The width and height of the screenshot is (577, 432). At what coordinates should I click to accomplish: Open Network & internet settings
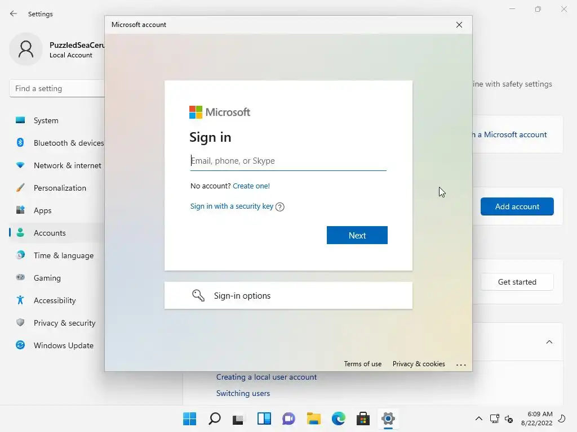[x=58, y=165]
